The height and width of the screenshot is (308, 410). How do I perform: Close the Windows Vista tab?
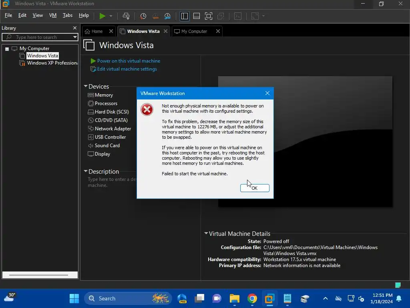click(165, 31)
